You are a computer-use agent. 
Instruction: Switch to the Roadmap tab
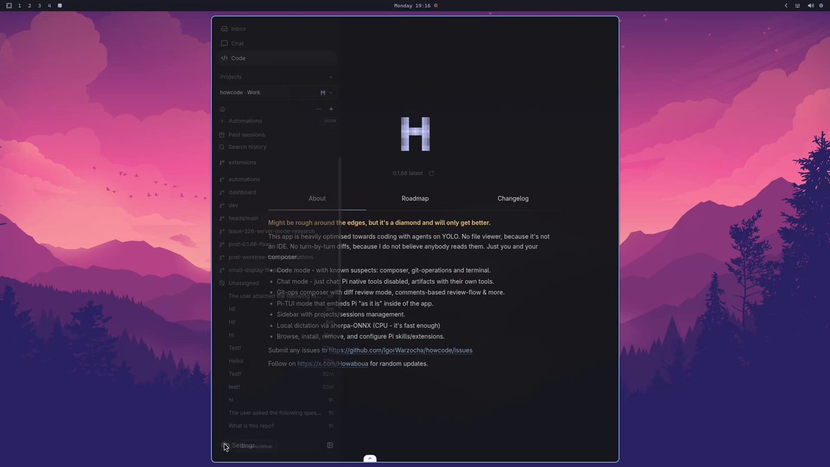pyautogui.click(x=415, y=199)
